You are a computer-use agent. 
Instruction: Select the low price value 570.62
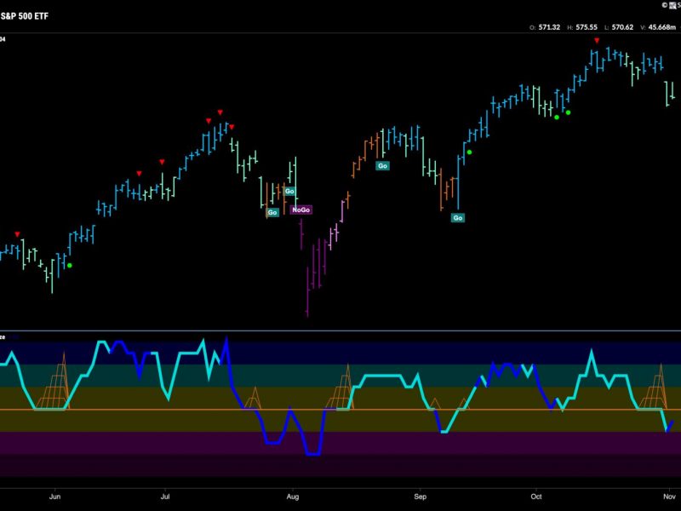[622, 27]
